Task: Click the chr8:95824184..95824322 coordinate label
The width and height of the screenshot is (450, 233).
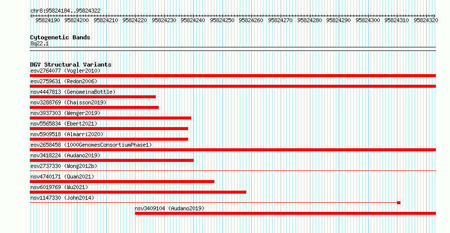Action: tap(65, 11)
